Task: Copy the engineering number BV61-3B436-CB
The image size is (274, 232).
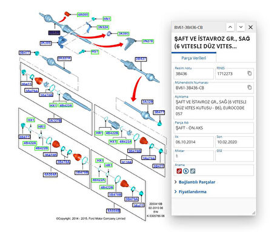Action: [x=250, y=87]
